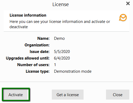Viewport: 133px width, 103px height.
Task: Click the License type label
Action: click(x=38, y=71)
